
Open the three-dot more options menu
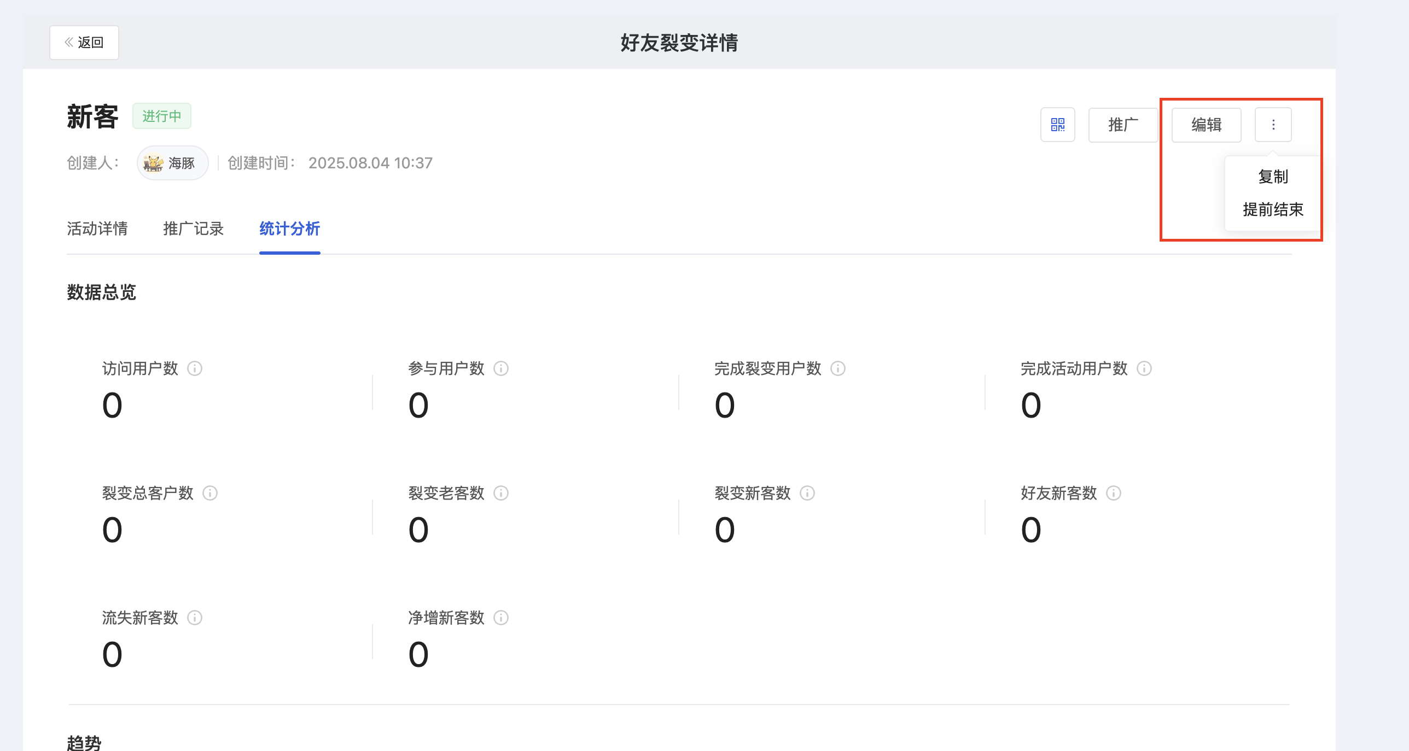pyautogui.click(x=1273, y=125)
